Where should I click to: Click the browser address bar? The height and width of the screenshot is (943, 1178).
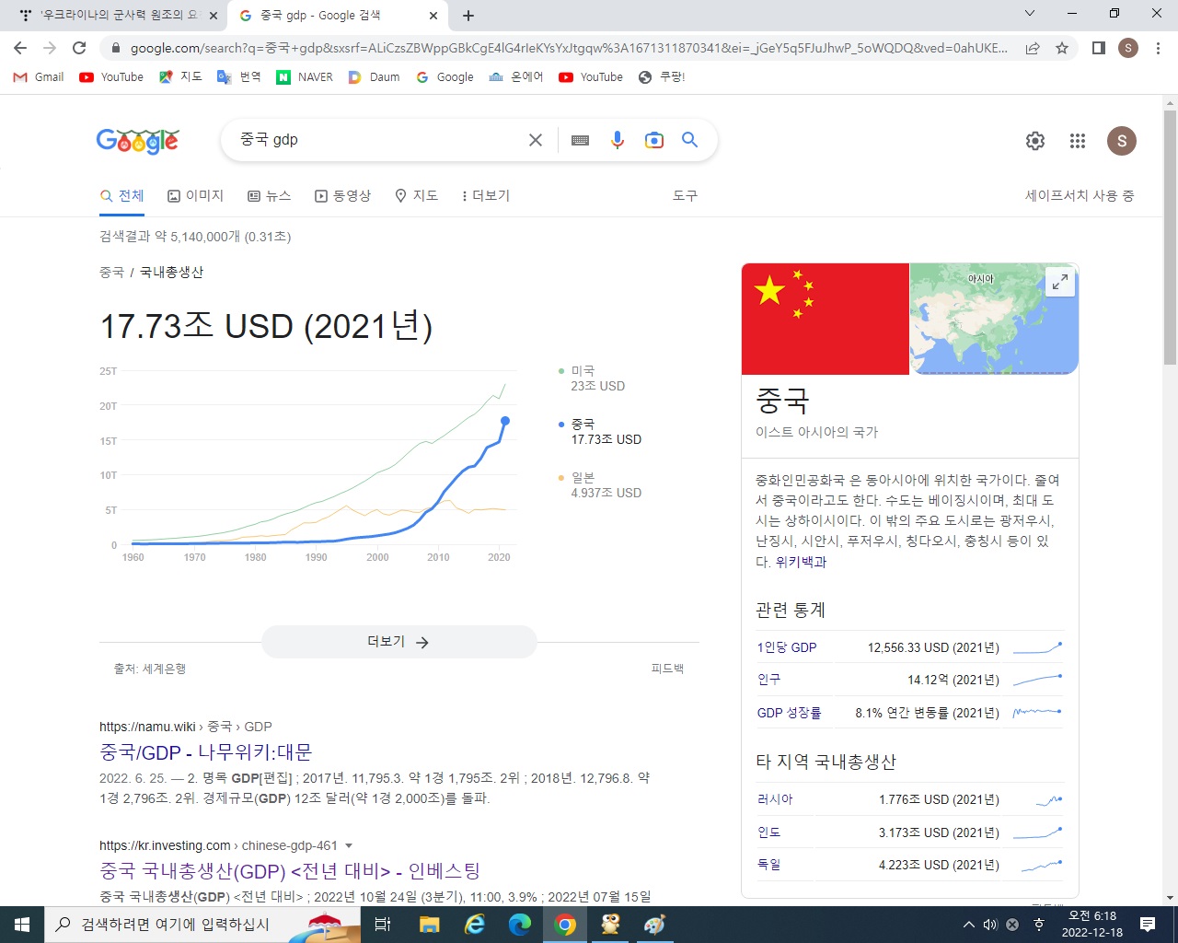tap(568, 48)
